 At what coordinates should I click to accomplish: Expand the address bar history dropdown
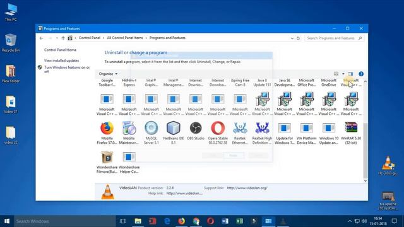click(292, 38)
